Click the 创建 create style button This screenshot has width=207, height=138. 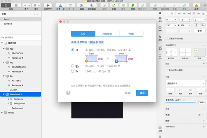(x=170, y=90)
